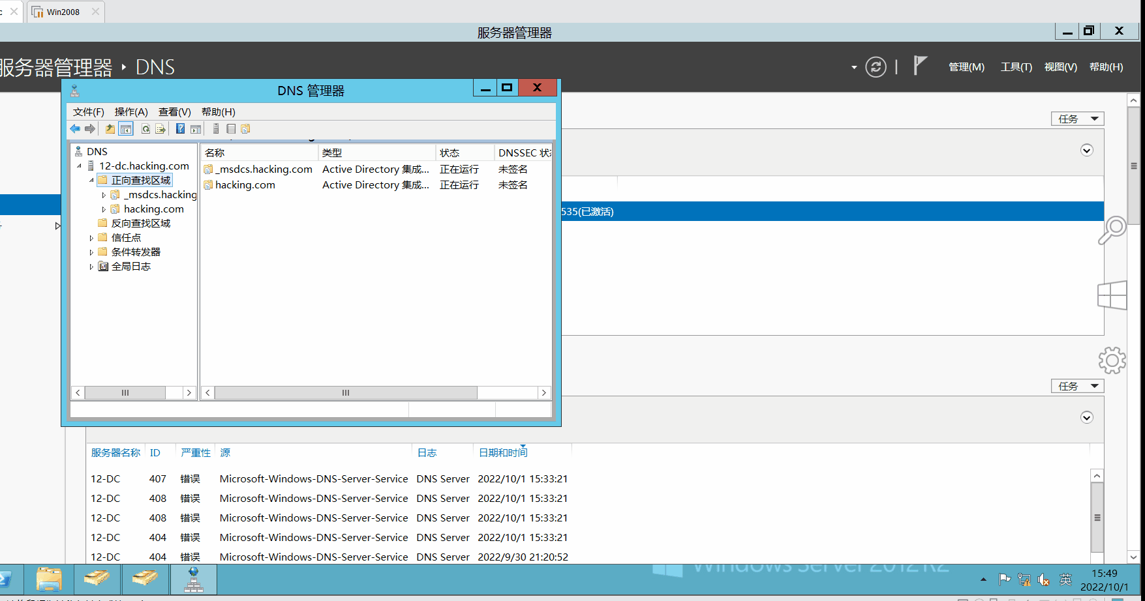Show hidden tray icons with the up arrow
The width and height of the screenshot is (1145, 601).
point(983,579)
